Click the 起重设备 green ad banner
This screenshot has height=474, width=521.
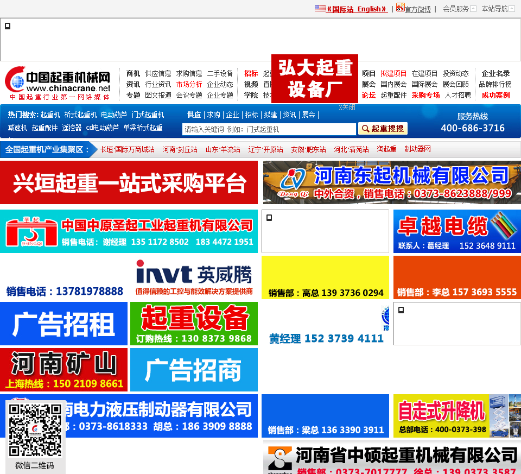click(x=194, y=324)
